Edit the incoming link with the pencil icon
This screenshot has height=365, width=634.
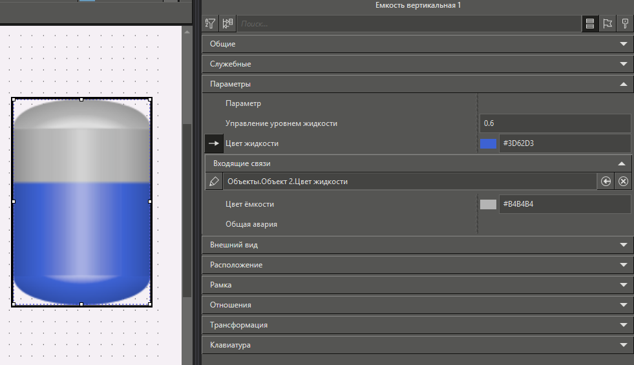click(x=214, y=182)
